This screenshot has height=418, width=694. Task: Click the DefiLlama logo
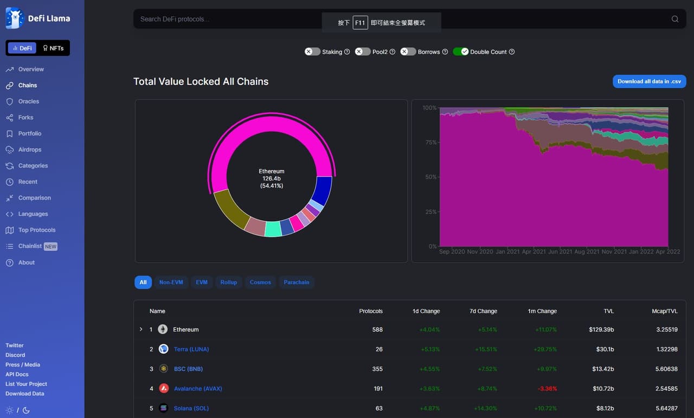[38, 18]
